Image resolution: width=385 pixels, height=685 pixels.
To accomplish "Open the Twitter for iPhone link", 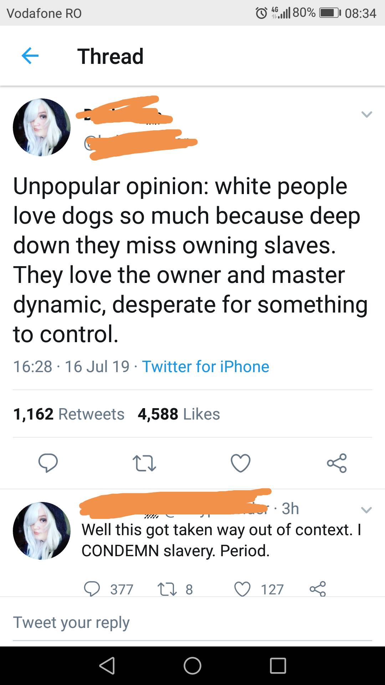I will point(206,366).
